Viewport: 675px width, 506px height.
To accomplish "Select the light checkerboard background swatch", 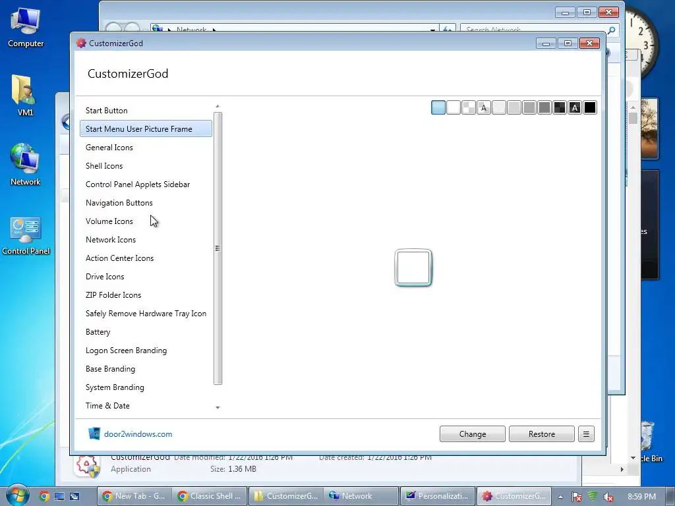I will tap(469, 107).
